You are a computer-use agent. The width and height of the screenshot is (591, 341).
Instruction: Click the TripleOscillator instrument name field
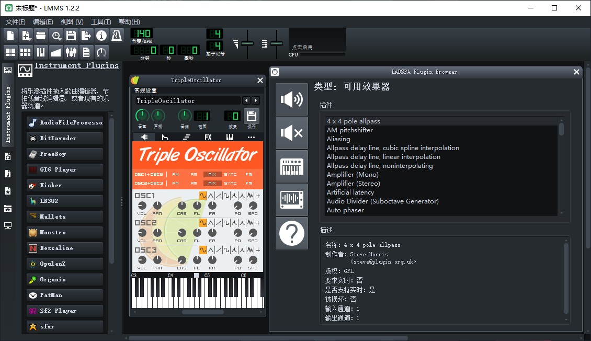pyautogui.click(x=188, y=100)
